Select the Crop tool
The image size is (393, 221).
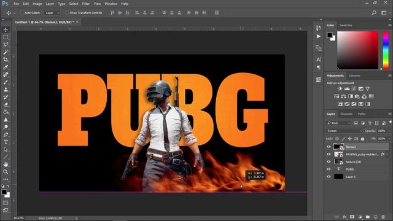pos(6,60)
